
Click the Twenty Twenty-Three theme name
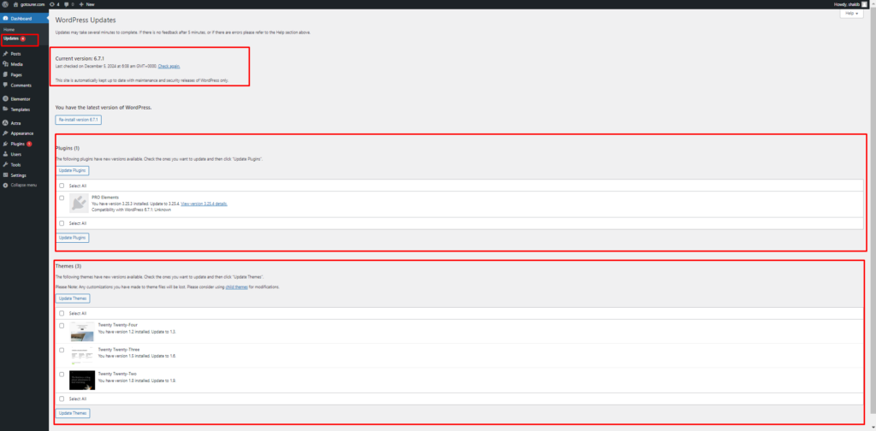(x=118, y=350)
